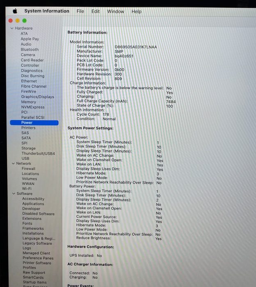Select Camera in sidebar
This screenshot has height=287, width=256.
pyautogui.click(x=28, y=55)
